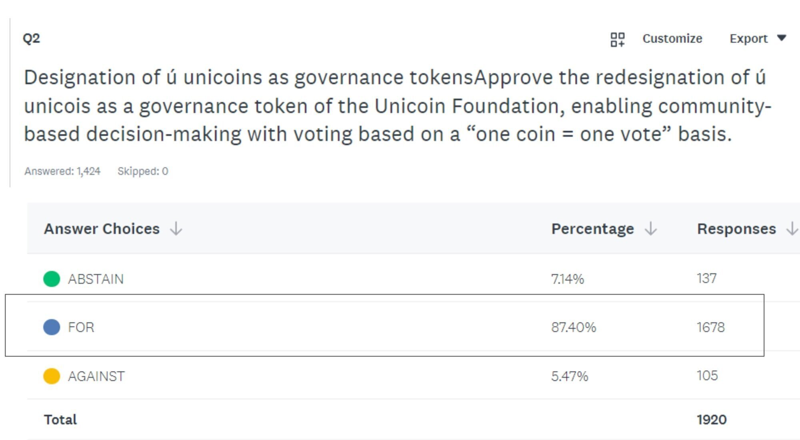Click the 87.40% percentage value
Viewport: 800px width, 440px height.
click(x=573, y=327)
